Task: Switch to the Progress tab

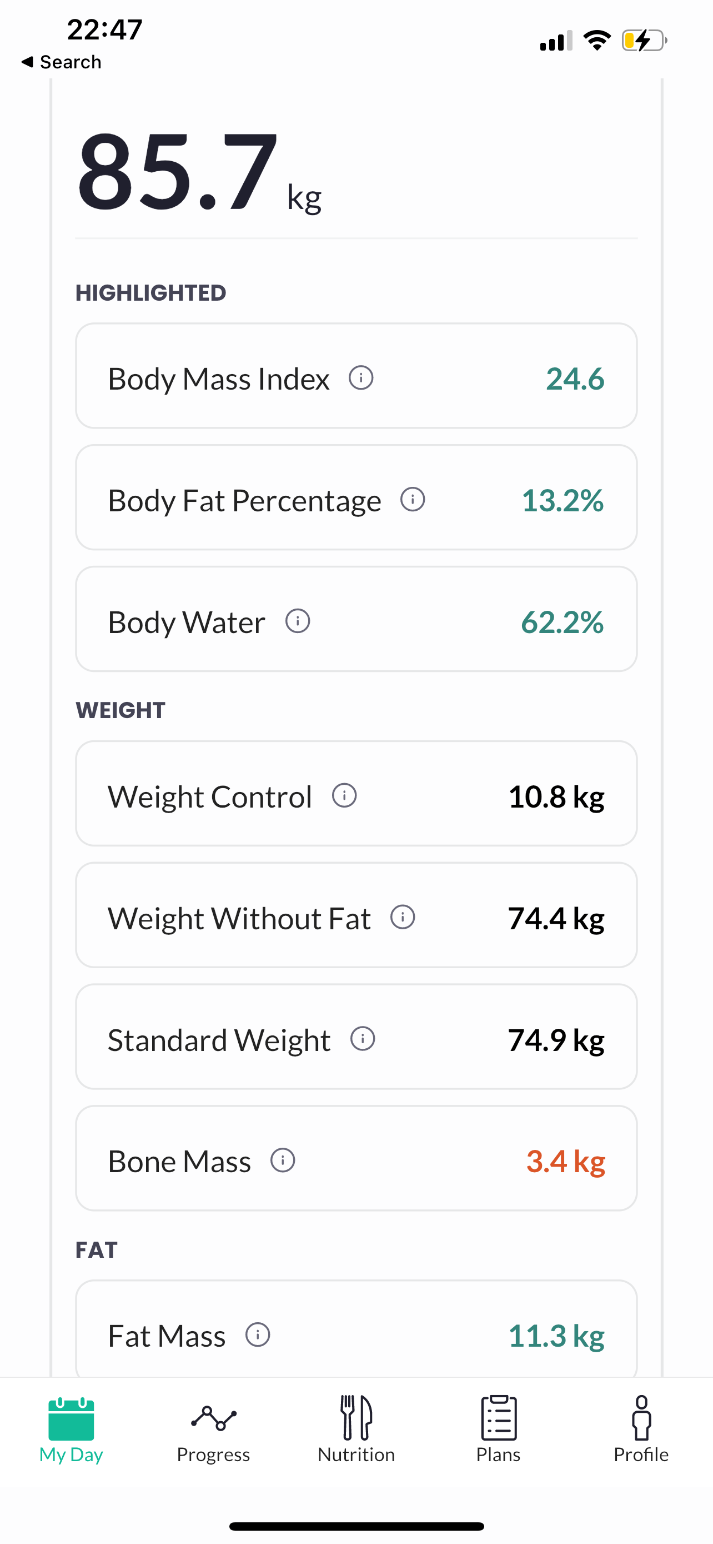Action: point(213,1429)
